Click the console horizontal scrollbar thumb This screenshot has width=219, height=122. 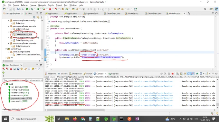[76, 110]
